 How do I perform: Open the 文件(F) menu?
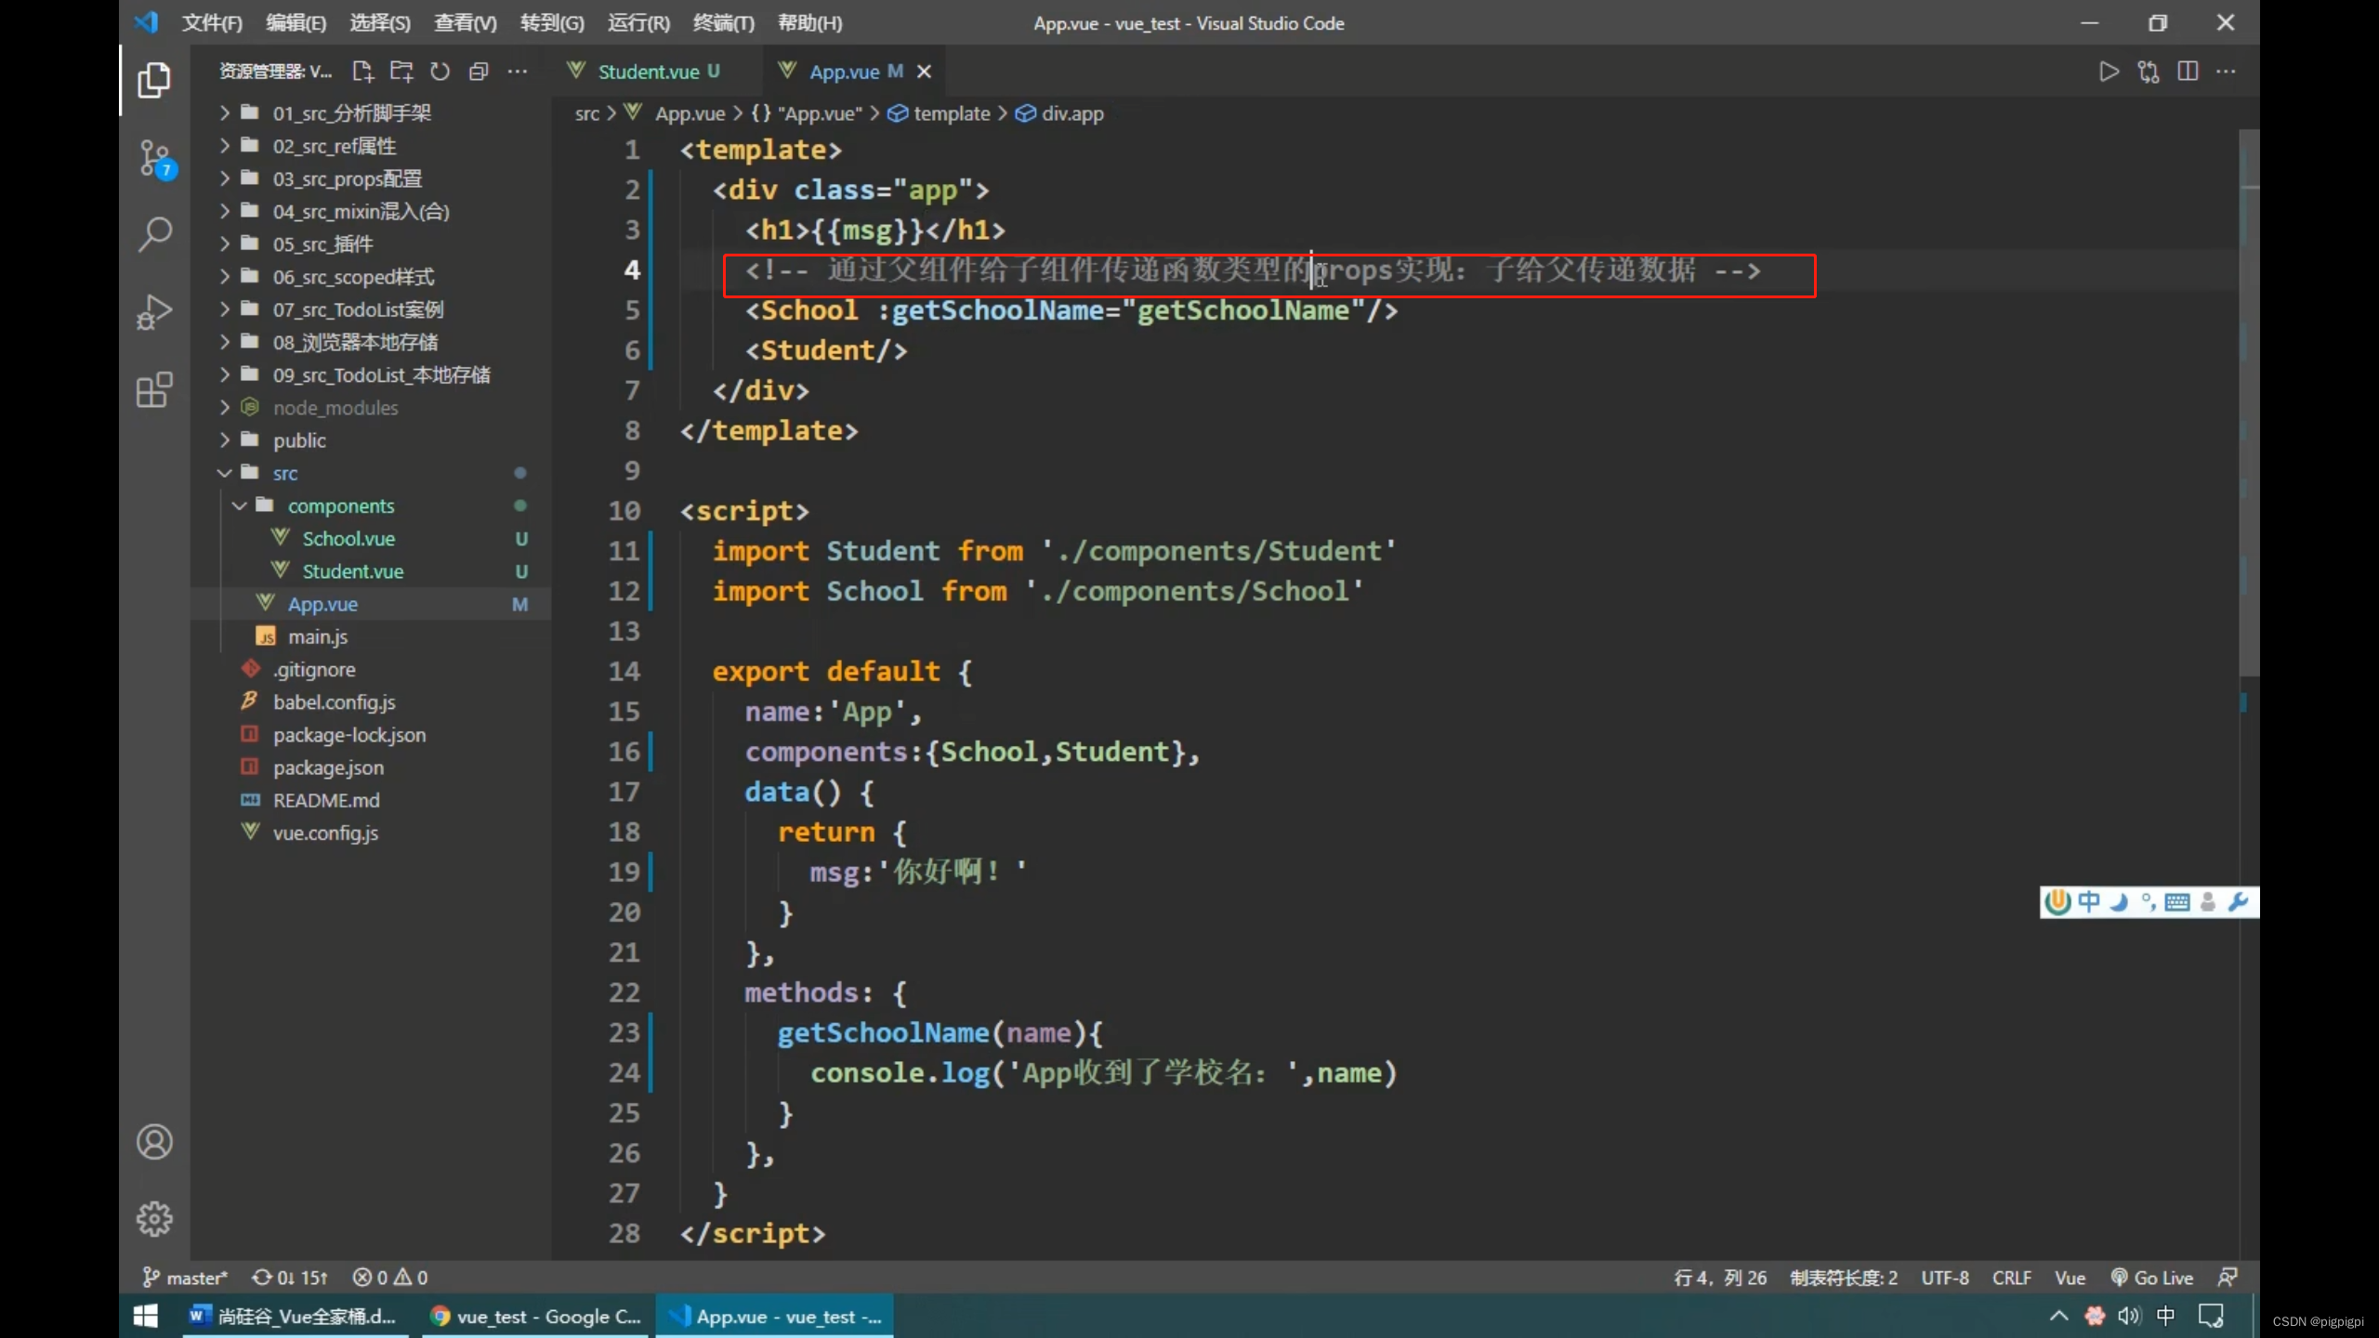pyautogui.click(x=212, y=23)
